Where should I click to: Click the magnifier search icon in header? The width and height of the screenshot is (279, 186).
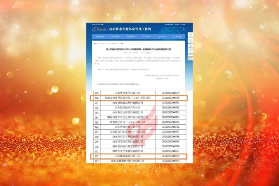click(x=183, y=29)
